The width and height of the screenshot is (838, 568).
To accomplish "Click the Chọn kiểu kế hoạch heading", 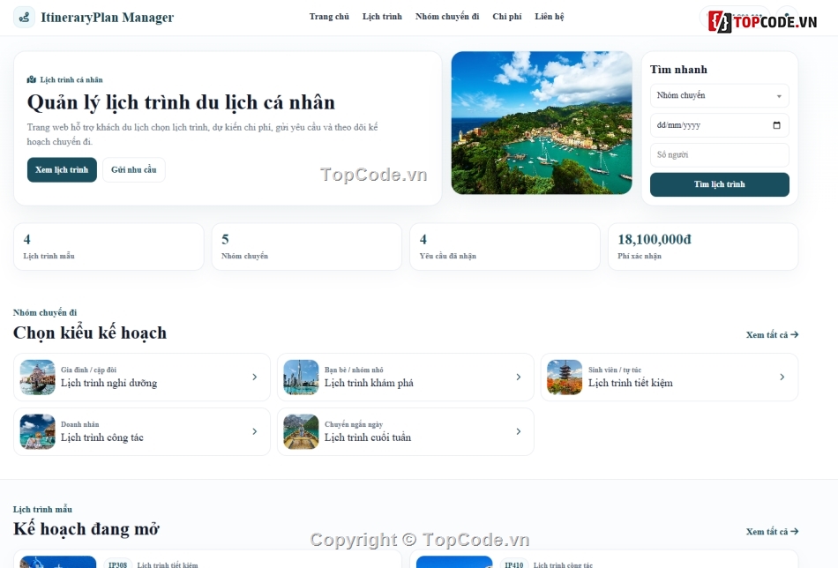I will point(90,333).
